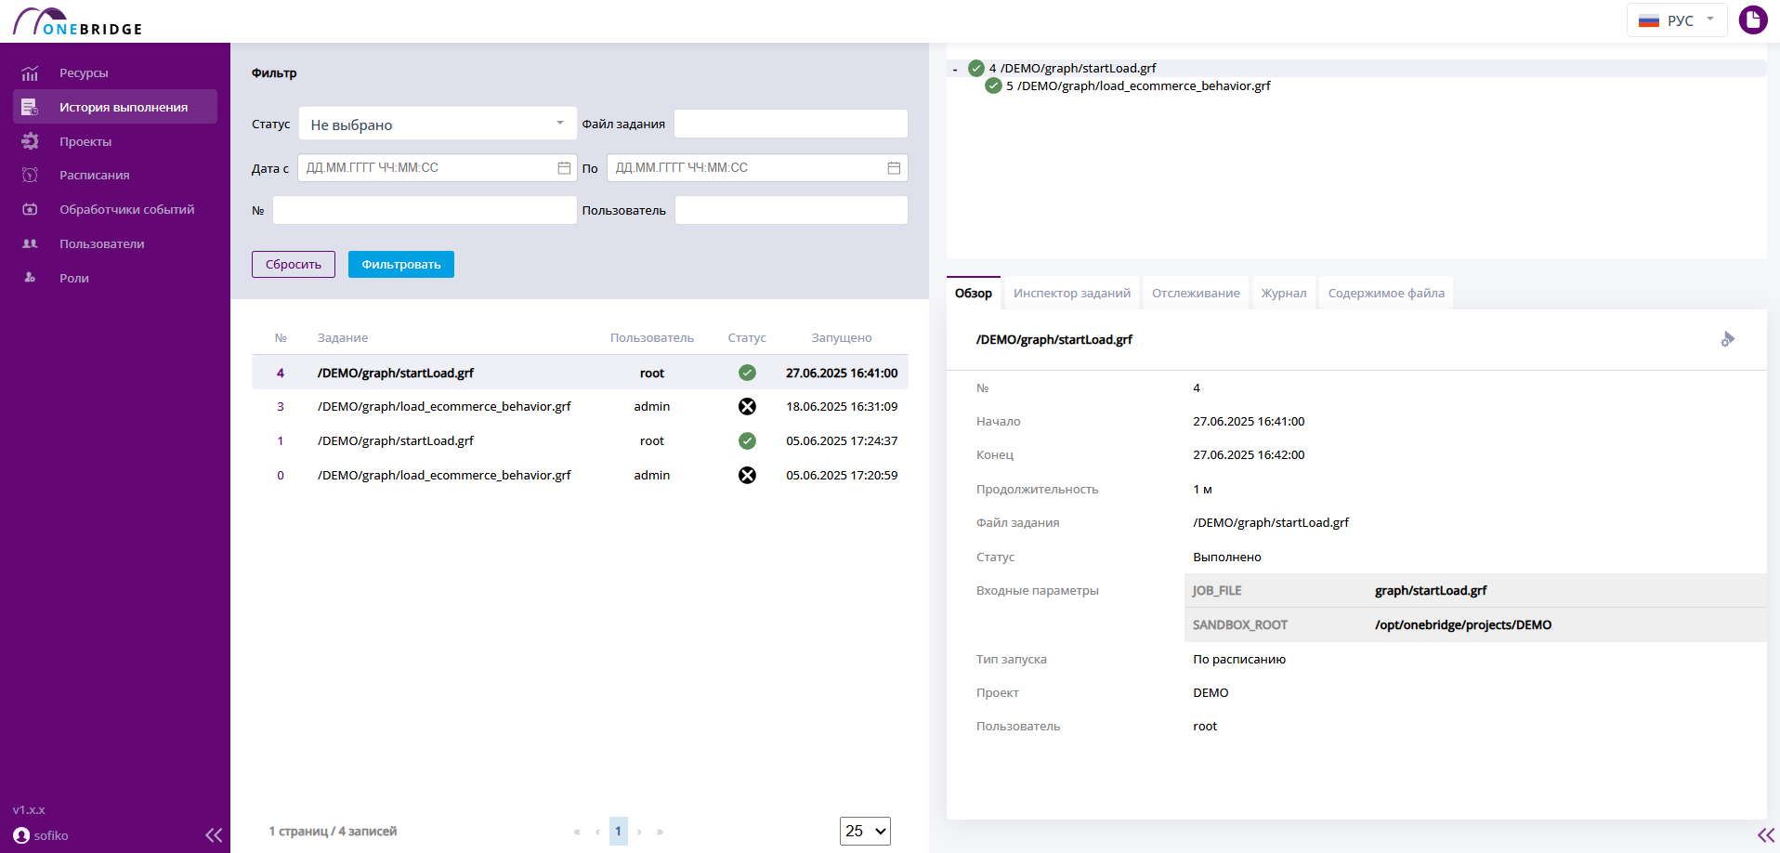Image resolution: width=1780 pixels, height=853 pixels.
Task: Click the Сбросить button
Action: (294, 264)
